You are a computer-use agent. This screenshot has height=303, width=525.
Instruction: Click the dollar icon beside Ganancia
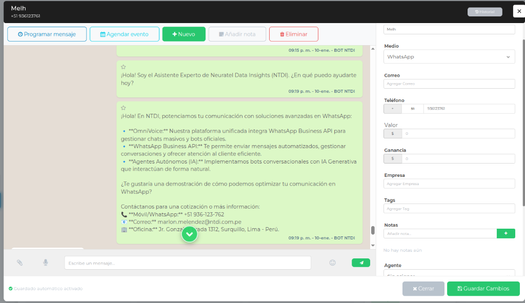(392, 158)
